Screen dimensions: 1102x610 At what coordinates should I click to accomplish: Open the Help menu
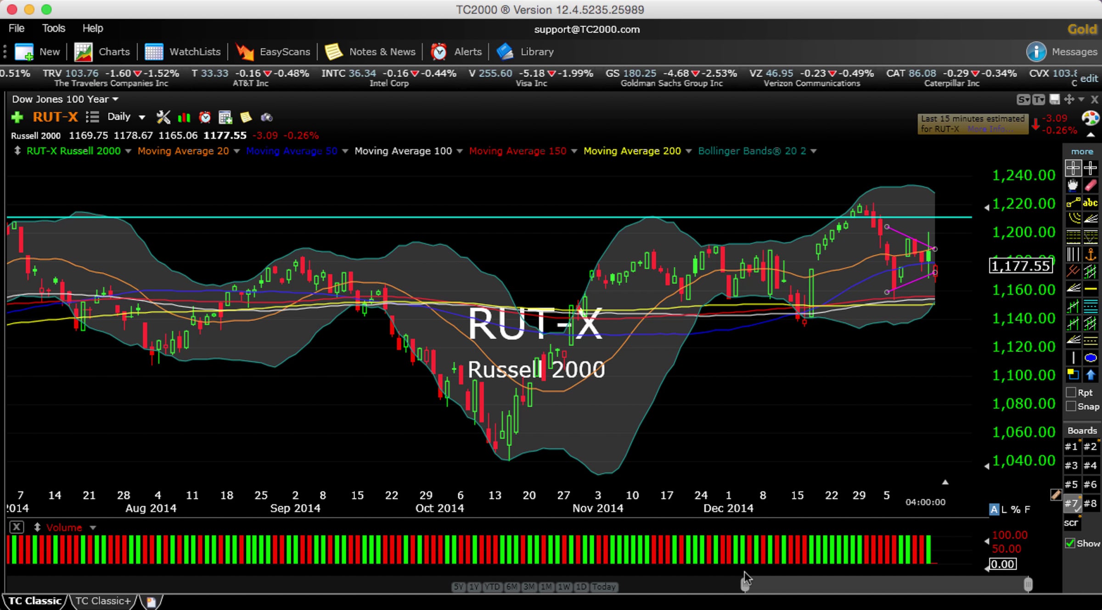pyautogui.click(x=93, y=28)
